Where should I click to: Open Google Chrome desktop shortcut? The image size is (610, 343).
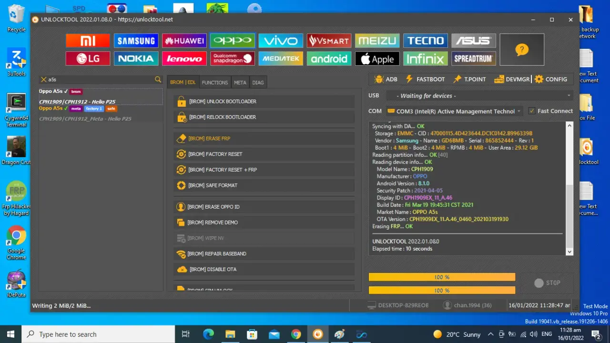coord(16,243)
